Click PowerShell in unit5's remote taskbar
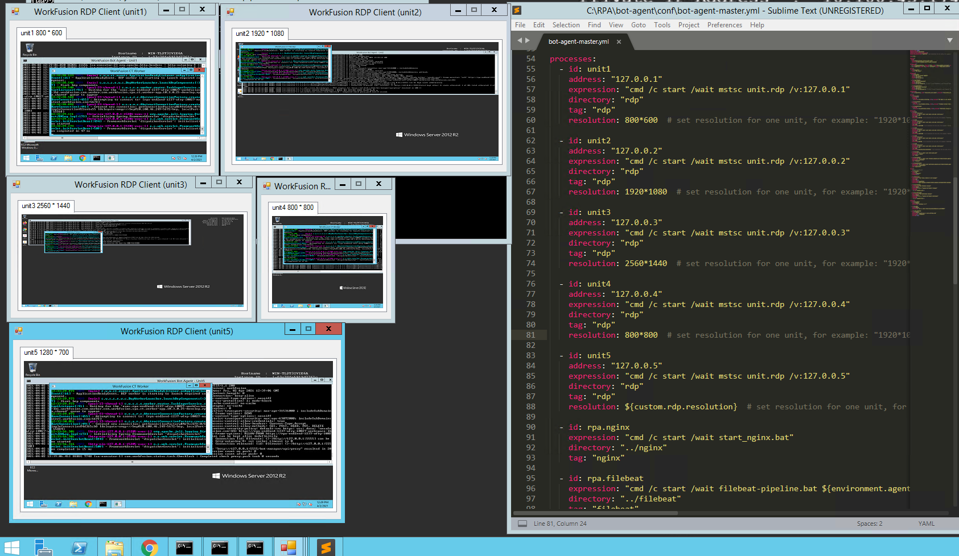This screenshot has height=556, width=959. (58, 504)
